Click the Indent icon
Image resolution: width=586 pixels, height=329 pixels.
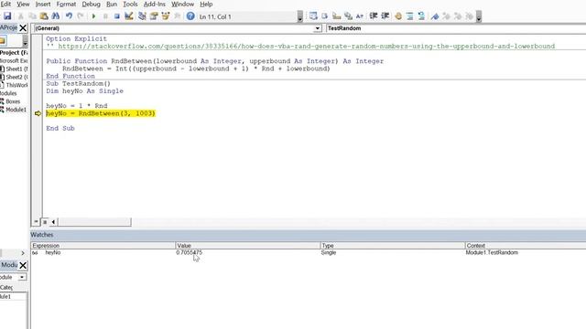pyautogui.click(x=374, y=16)
